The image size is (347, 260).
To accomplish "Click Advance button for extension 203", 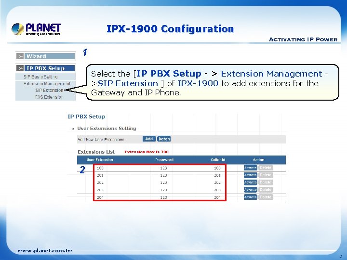I will (x=250, y=190).
